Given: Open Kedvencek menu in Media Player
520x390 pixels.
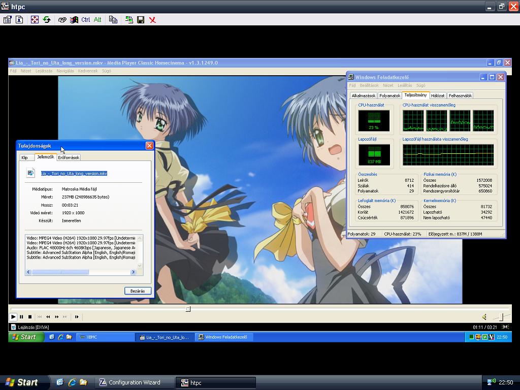Looking at the screenshot, I should pyautogui.click(x=88, y=71).
